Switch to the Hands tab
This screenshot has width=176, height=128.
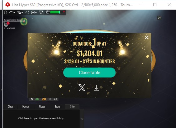pos(26,107)
